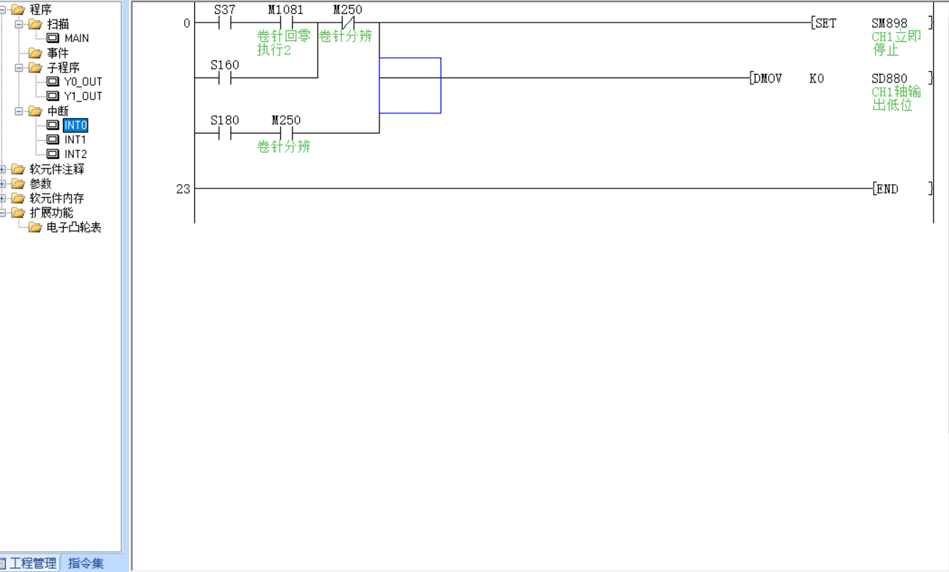Click the program icon beside MAIN
The width and height of the screenshot is (949, 572).
point(53,38)
